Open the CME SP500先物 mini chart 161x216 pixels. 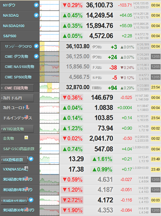tap(49, 77)
